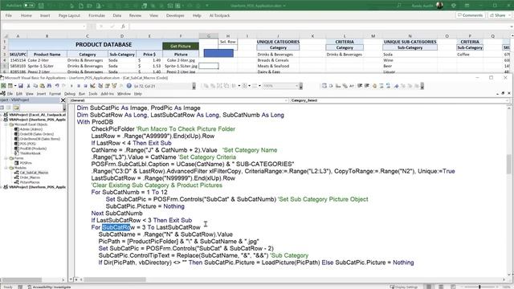
Task: Click Comment Block icon in Edit toolbar
Action: [381, 86]
